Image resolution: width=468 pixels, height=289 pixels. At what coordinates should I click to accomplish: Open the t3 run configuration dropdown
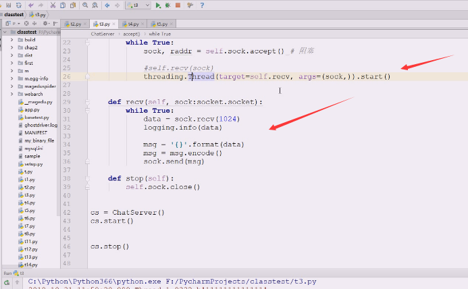pos(138,5)
